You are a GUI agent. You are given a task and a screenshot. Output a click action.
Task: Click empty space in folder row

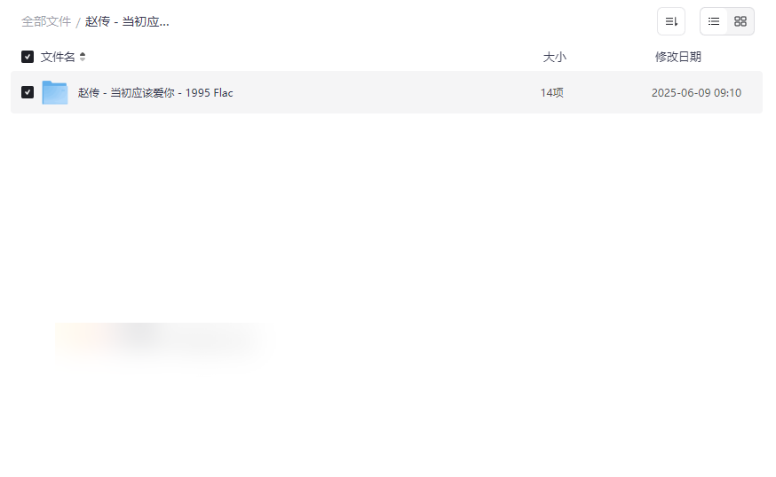(x=386, y=92)
